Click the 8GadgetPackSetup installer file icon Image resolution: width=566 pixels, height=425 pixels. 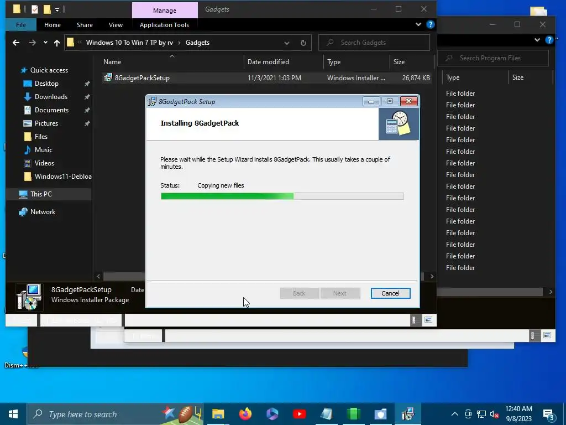coord(108,77)
